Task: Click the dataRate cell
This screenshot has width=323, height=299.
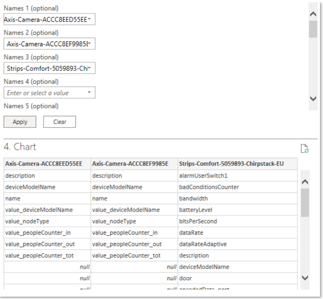Action: tap(237, 233)
